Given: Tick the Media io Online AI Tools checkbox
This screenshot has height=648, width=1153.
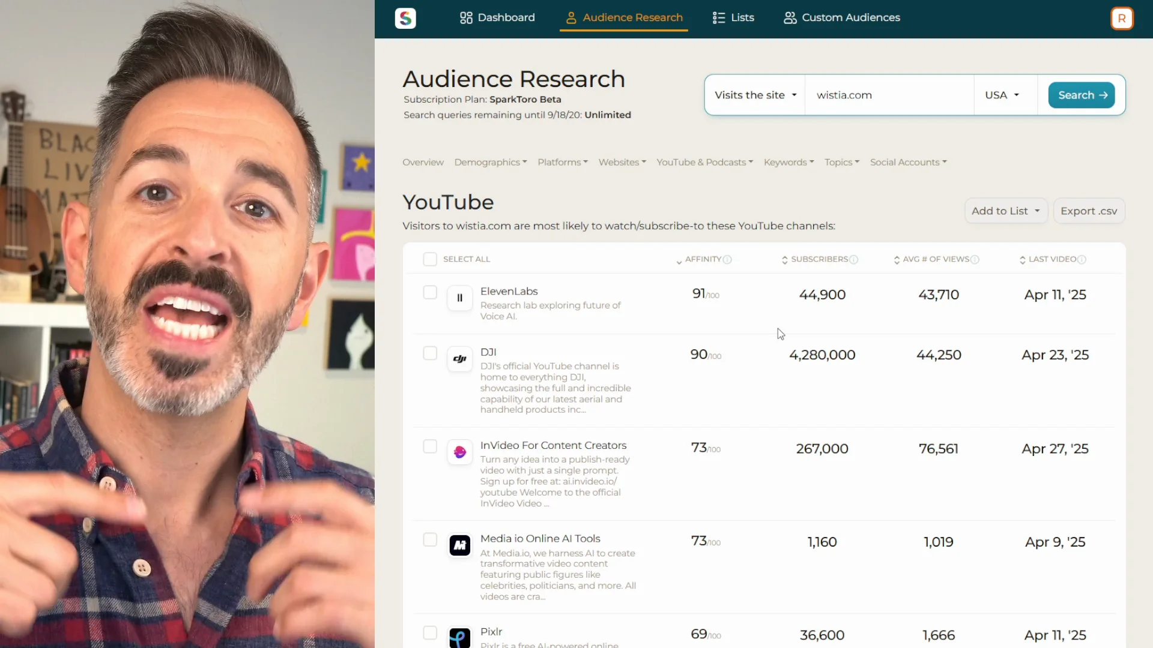Looking at the screenshot, I should click(x=430, y=539).
